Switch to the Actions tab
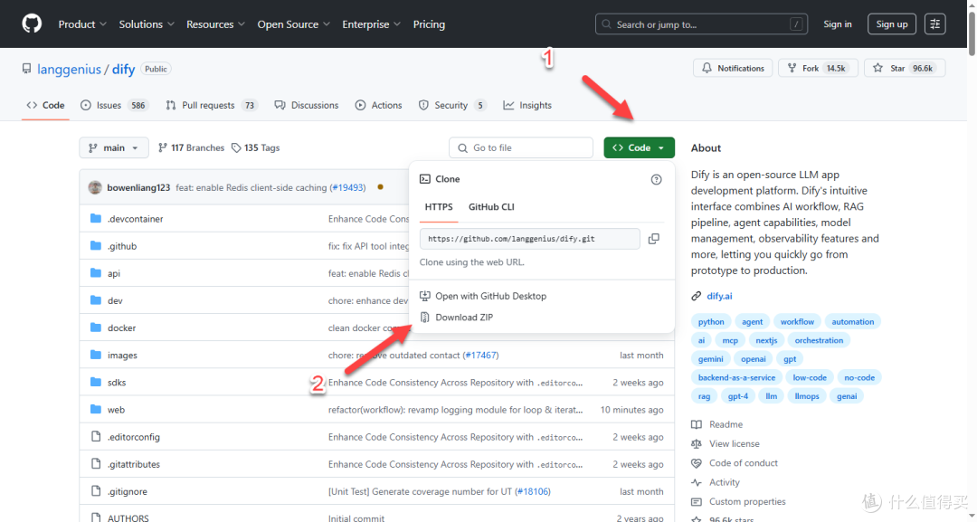977x522 pixels. (x=379, y=105)
